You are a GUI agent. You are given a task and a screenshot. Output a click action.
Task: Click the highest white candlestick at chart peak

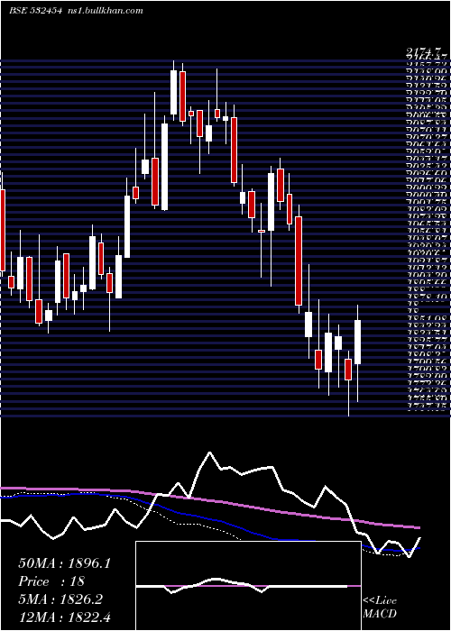coord(173,92)
